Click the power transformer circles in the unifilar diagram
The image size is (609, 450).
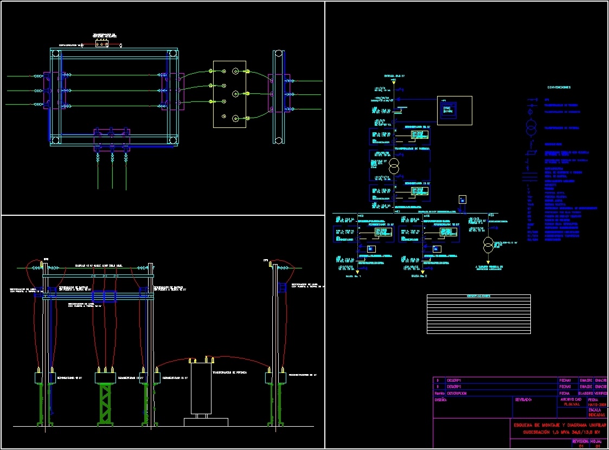point(394,166)
